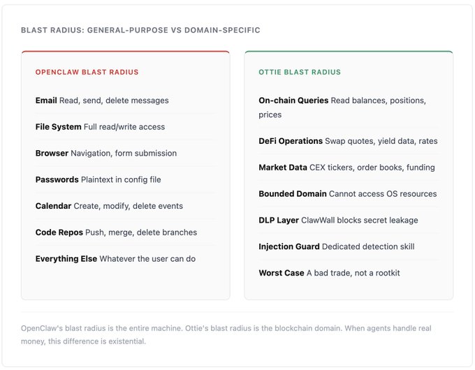Select the OpenClaw Blast Radius card title
Viewport: 475px width, 370px height.
pos(87,72)
